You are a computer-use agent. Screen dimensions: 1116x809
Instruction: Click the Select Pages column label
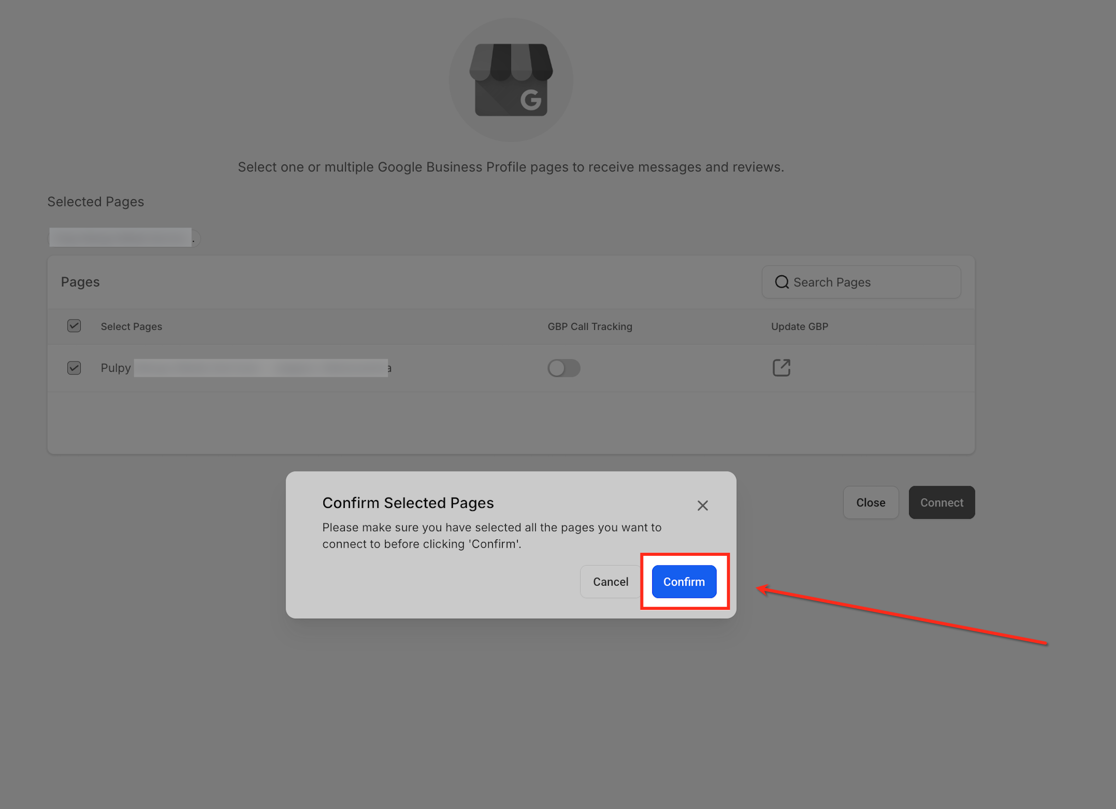coord(131,326)
